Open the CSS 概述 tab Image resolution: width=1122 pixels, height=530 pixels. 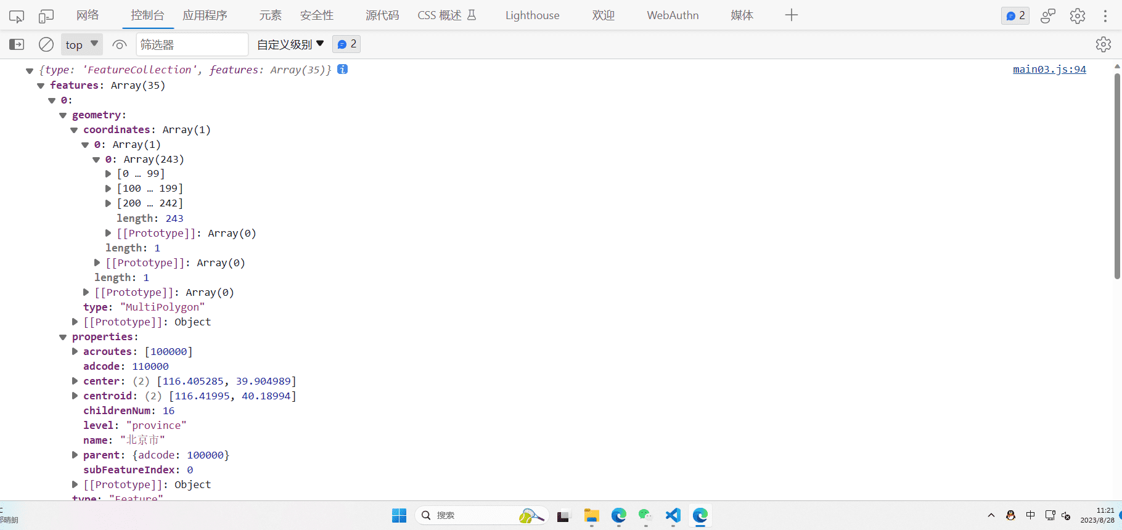click(447, 15)
